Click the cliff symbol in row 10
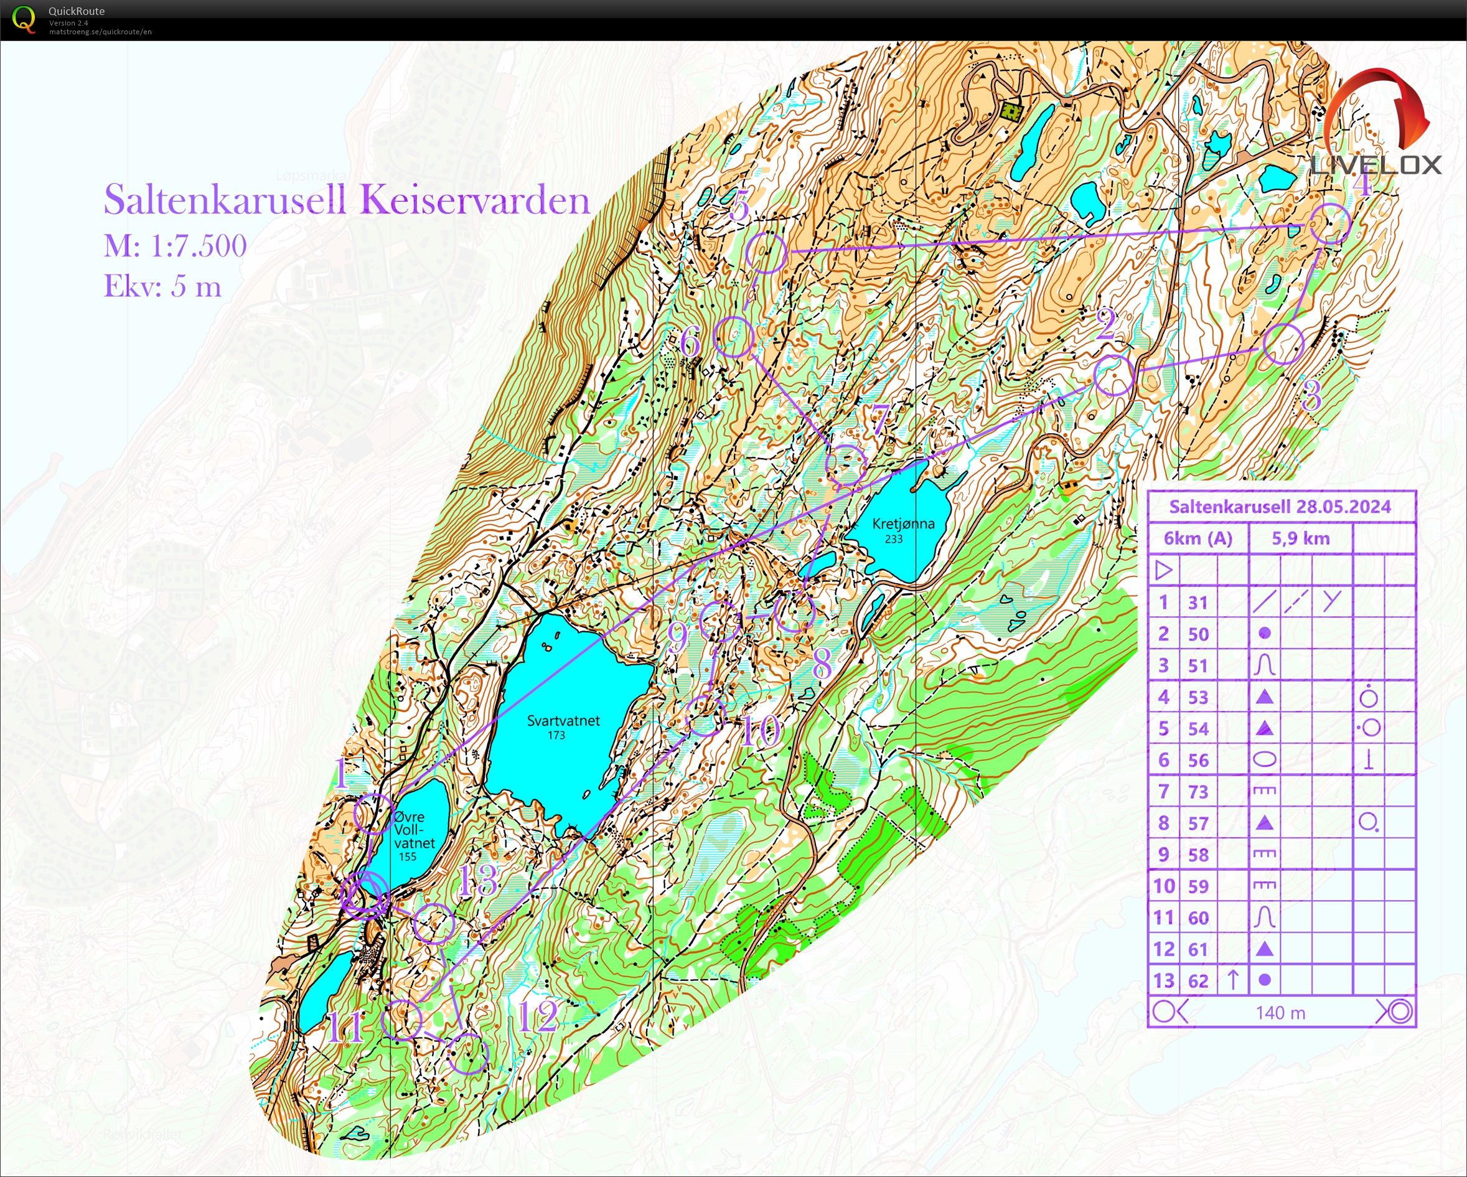The width and height of the screenshot is (1467, 1177). click(x=1264, y=885)
